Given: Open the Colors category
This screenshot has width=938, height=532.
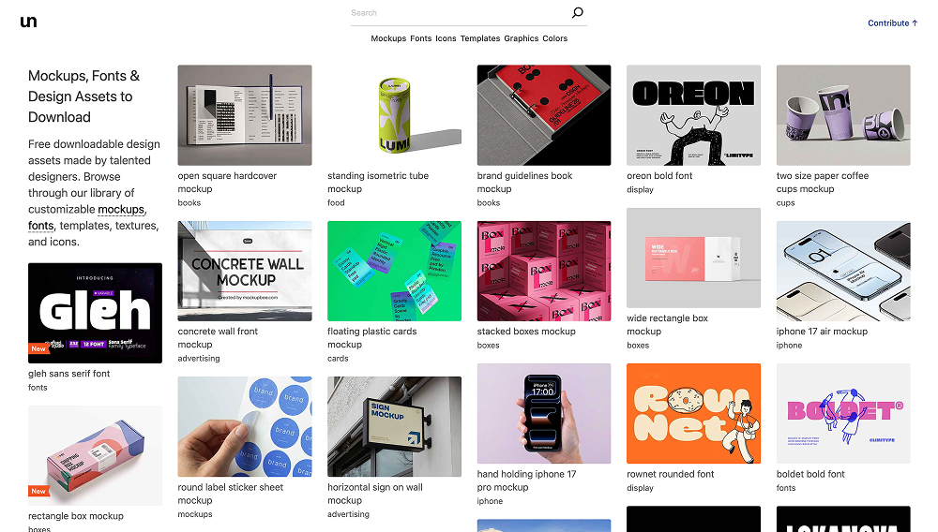Looking at the screenshot, I should click(555, 38).
